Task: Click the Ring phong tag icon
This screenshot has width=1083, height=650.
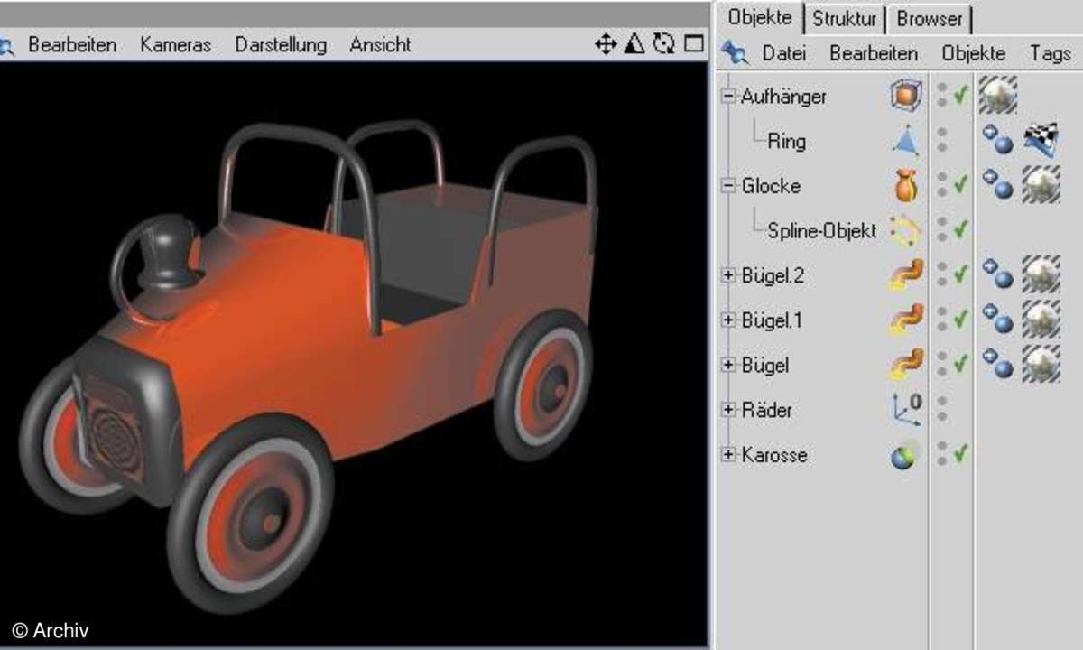Action: 997,140
